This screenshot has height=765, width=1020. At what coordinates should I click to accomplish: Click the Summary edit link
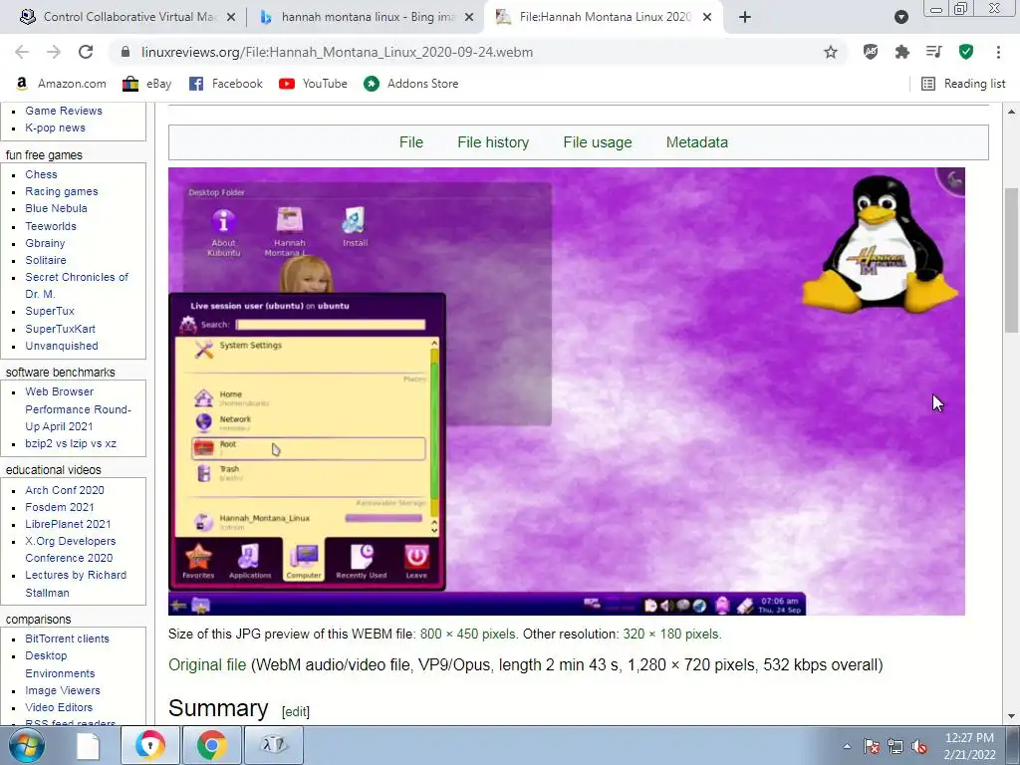pyautogui.click(x=295, y=711)
